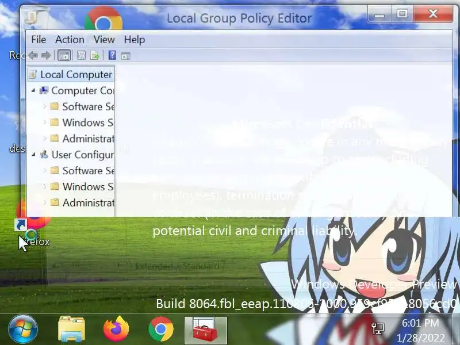Maximize the Local Group Policy Editor window
The height and width of the screenshot is (345, 460).
click(402, 14)
